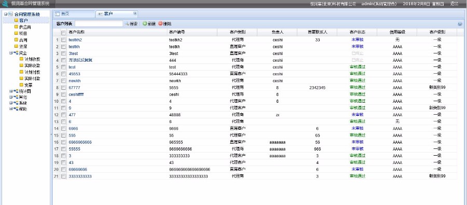The width and height of the screenshot is (467, 205).
Task: Sort by the 客户状态 column header
Action: coord(357,32)
